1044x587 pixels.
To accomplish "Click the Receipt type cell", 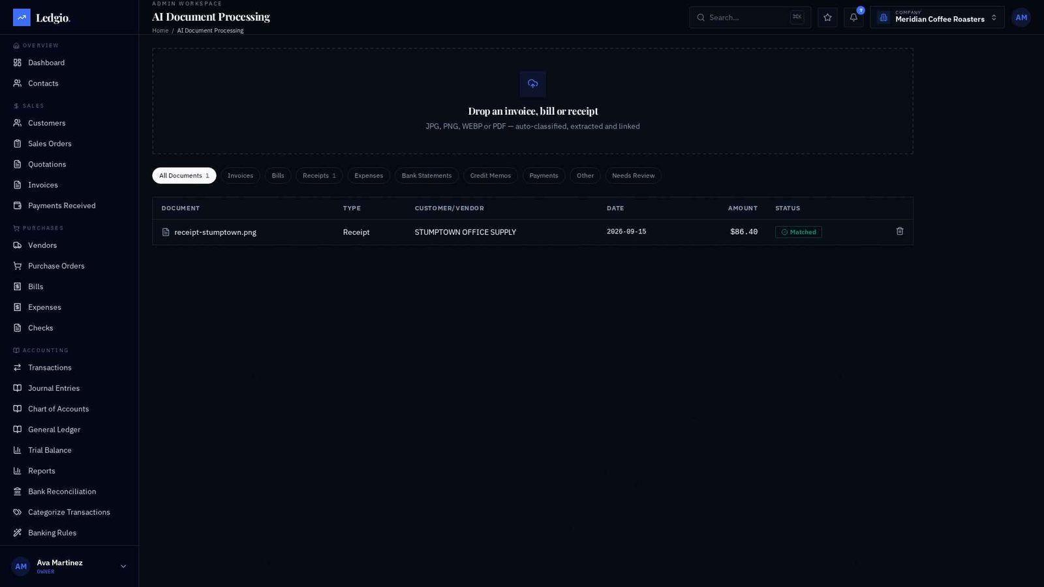I will pyautogui.click(x=356, y=232).
